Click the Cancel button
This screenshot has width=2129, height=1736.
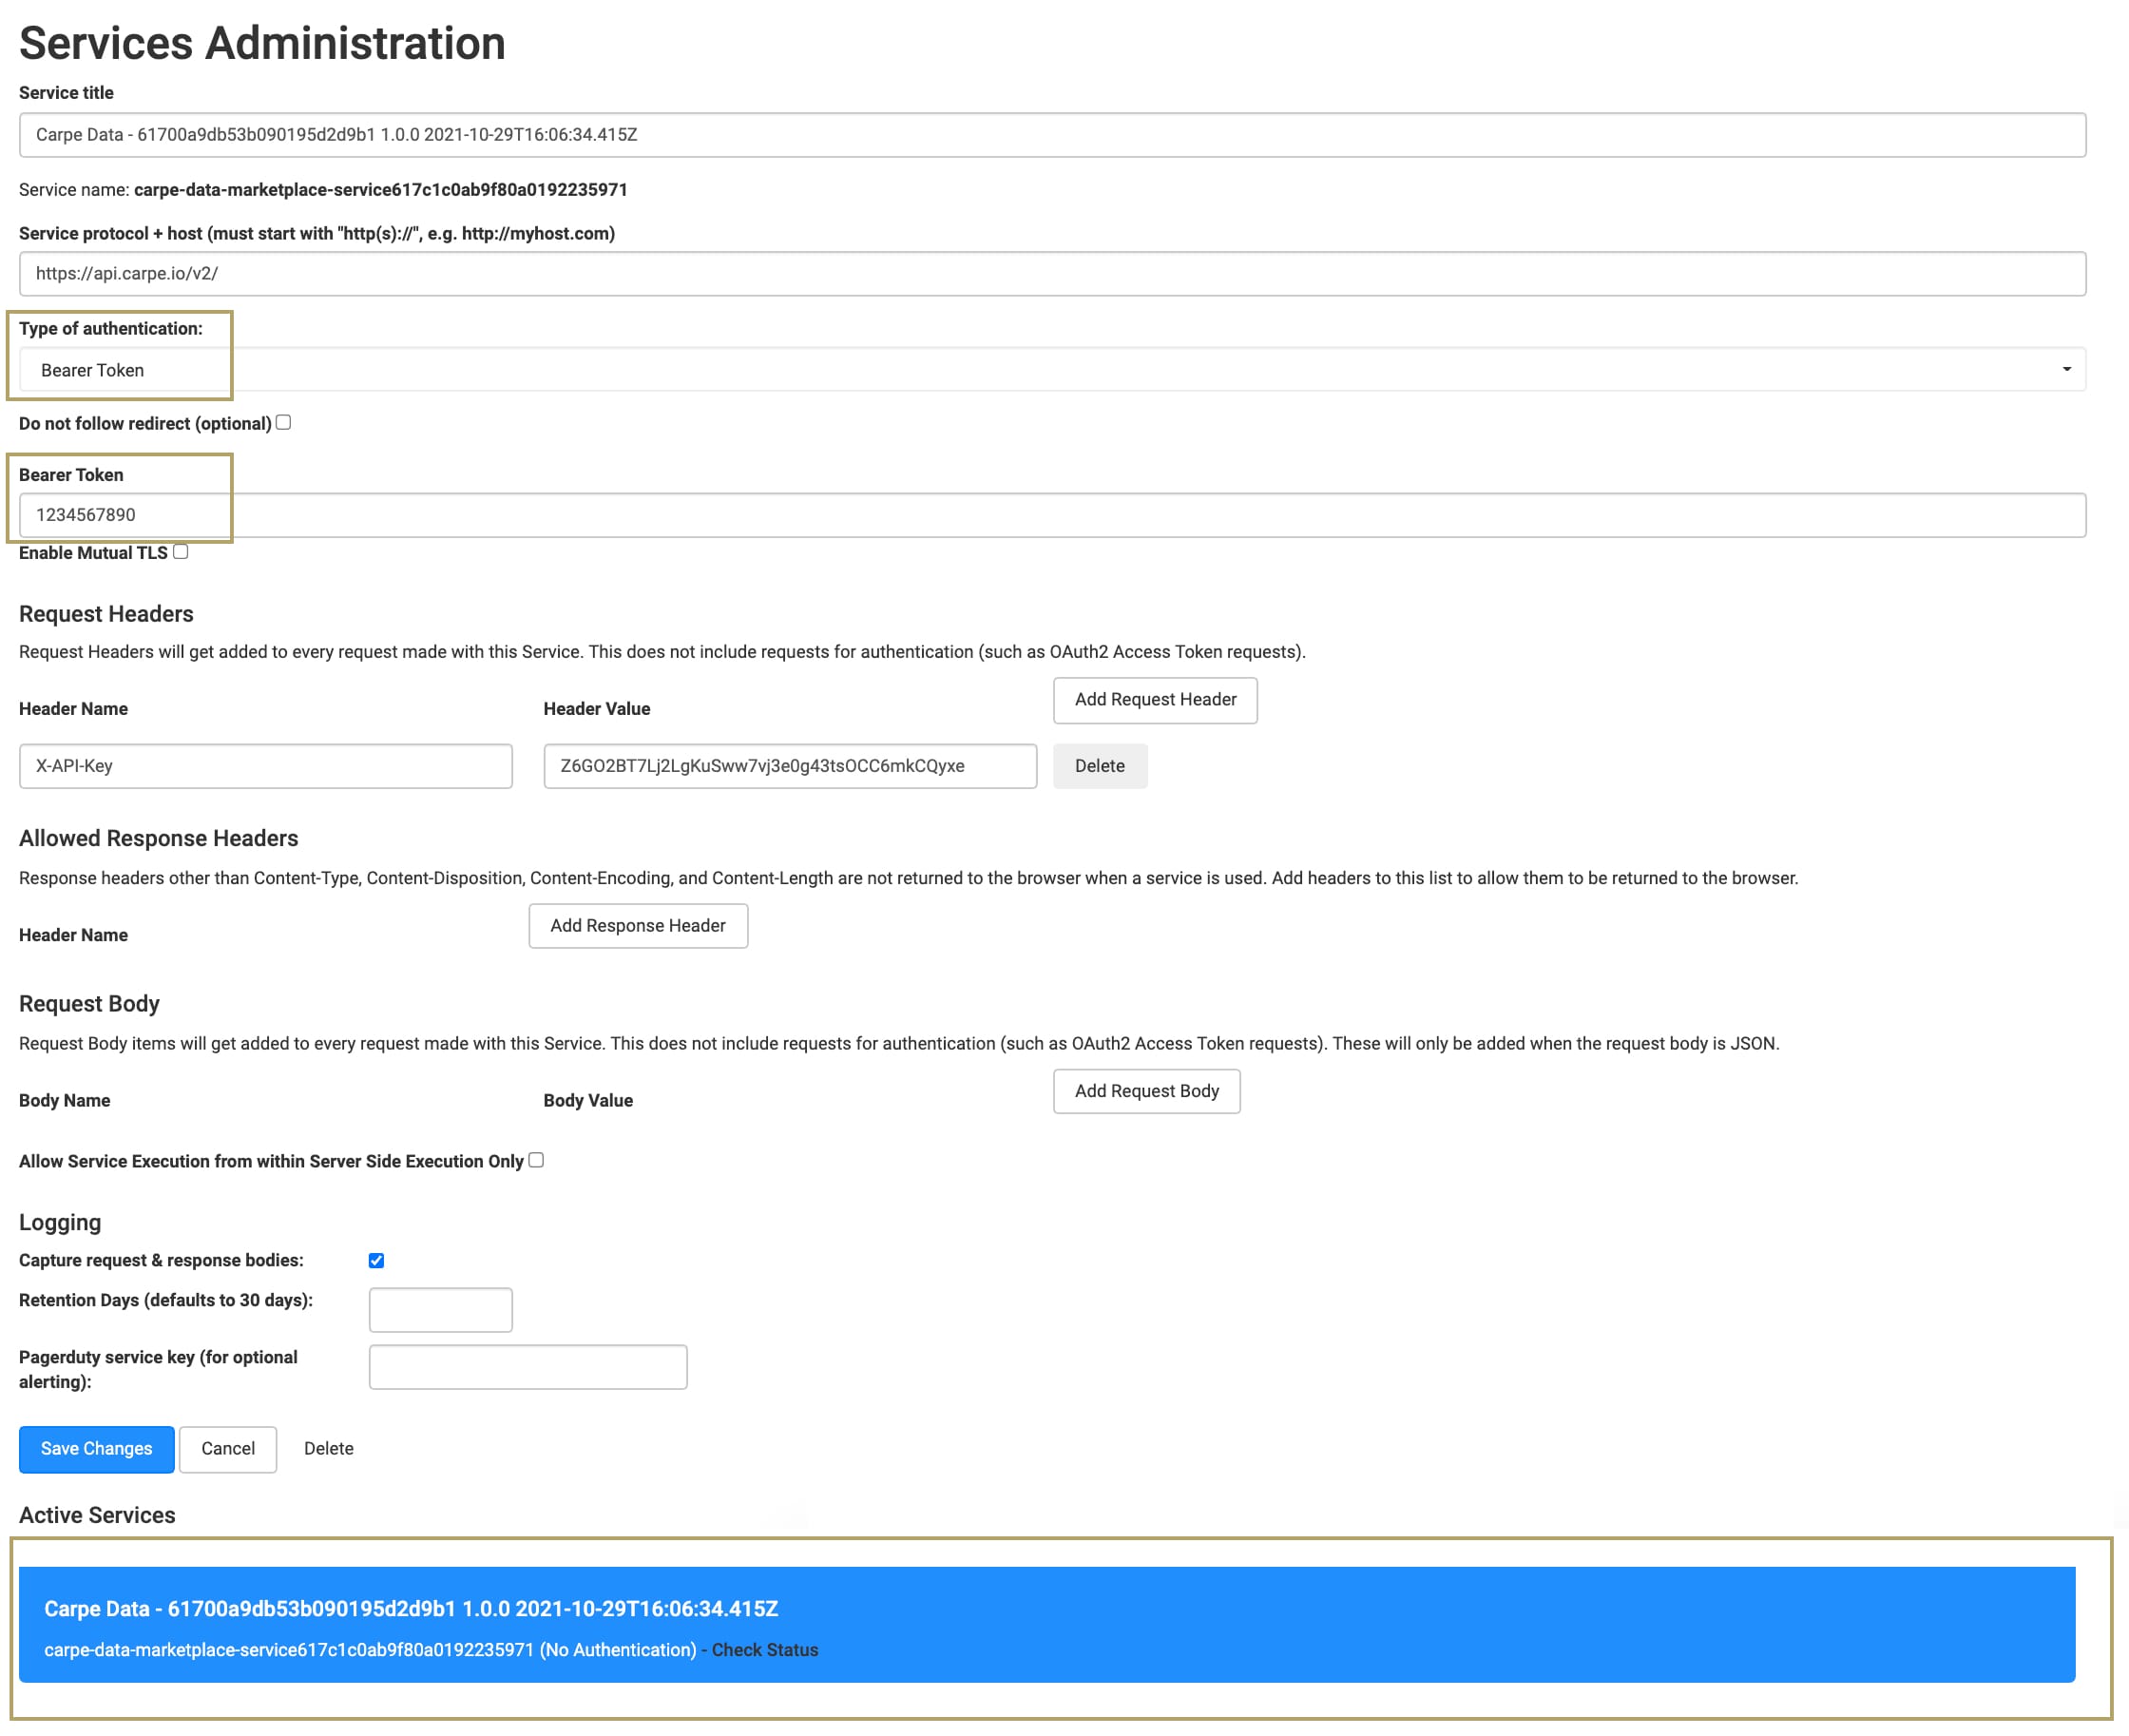228,1449
